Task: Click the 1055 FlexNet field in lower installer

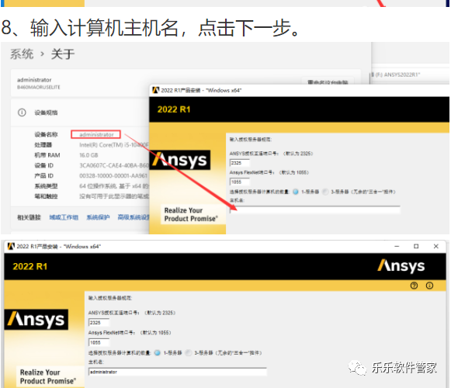Action: click(x=99, y=342)
